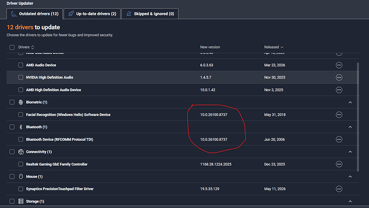Click the Connectivity (1) group label
The height and width of the screenshot is (208, 369).
[x=39, y=152]
